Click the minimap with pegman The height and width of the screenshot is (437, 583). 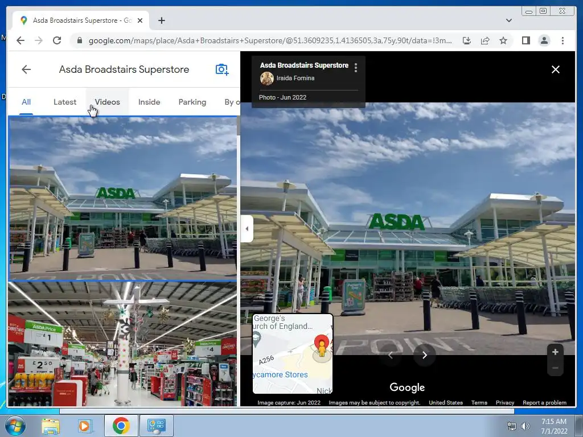[x=293, y=354]
